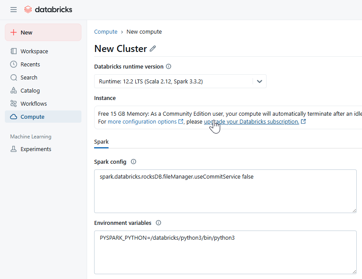Click the Compute cloud icon

[14, 117]
